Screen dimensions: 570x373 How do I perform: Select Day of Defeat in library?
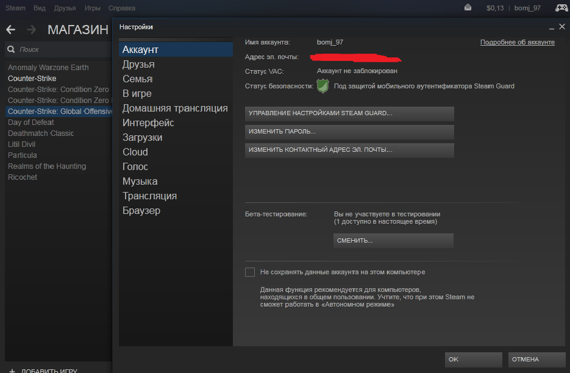pos(31,123)
